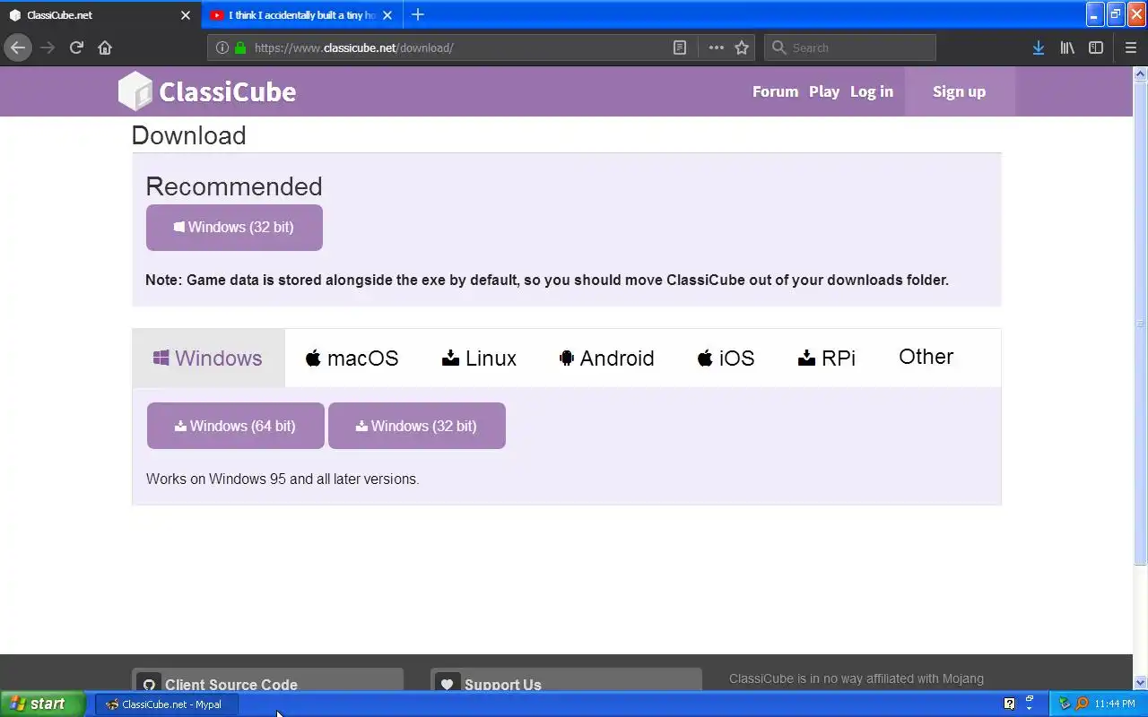Open a new tab with plus icon
The width and height of the screenshot is (1148, 717).
coord(417,14)
